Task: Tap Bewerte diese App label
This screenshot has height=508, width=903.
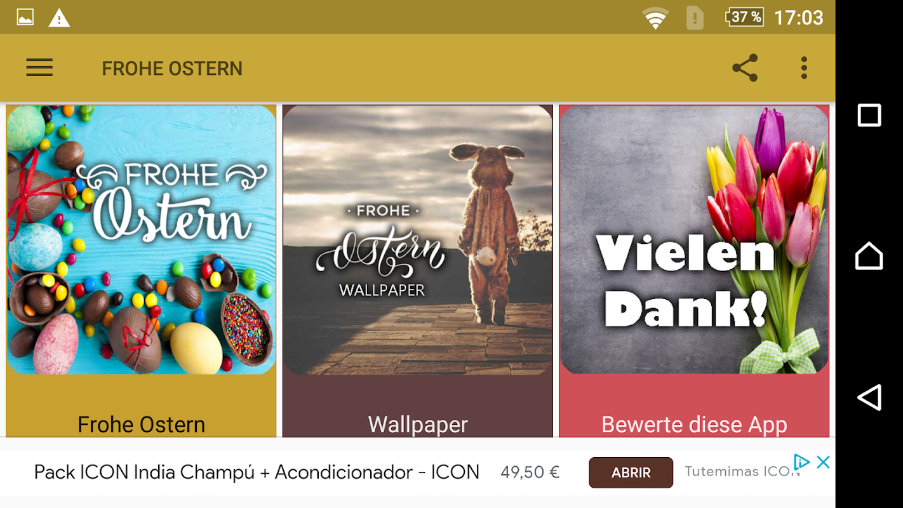Action: point(694,424)
